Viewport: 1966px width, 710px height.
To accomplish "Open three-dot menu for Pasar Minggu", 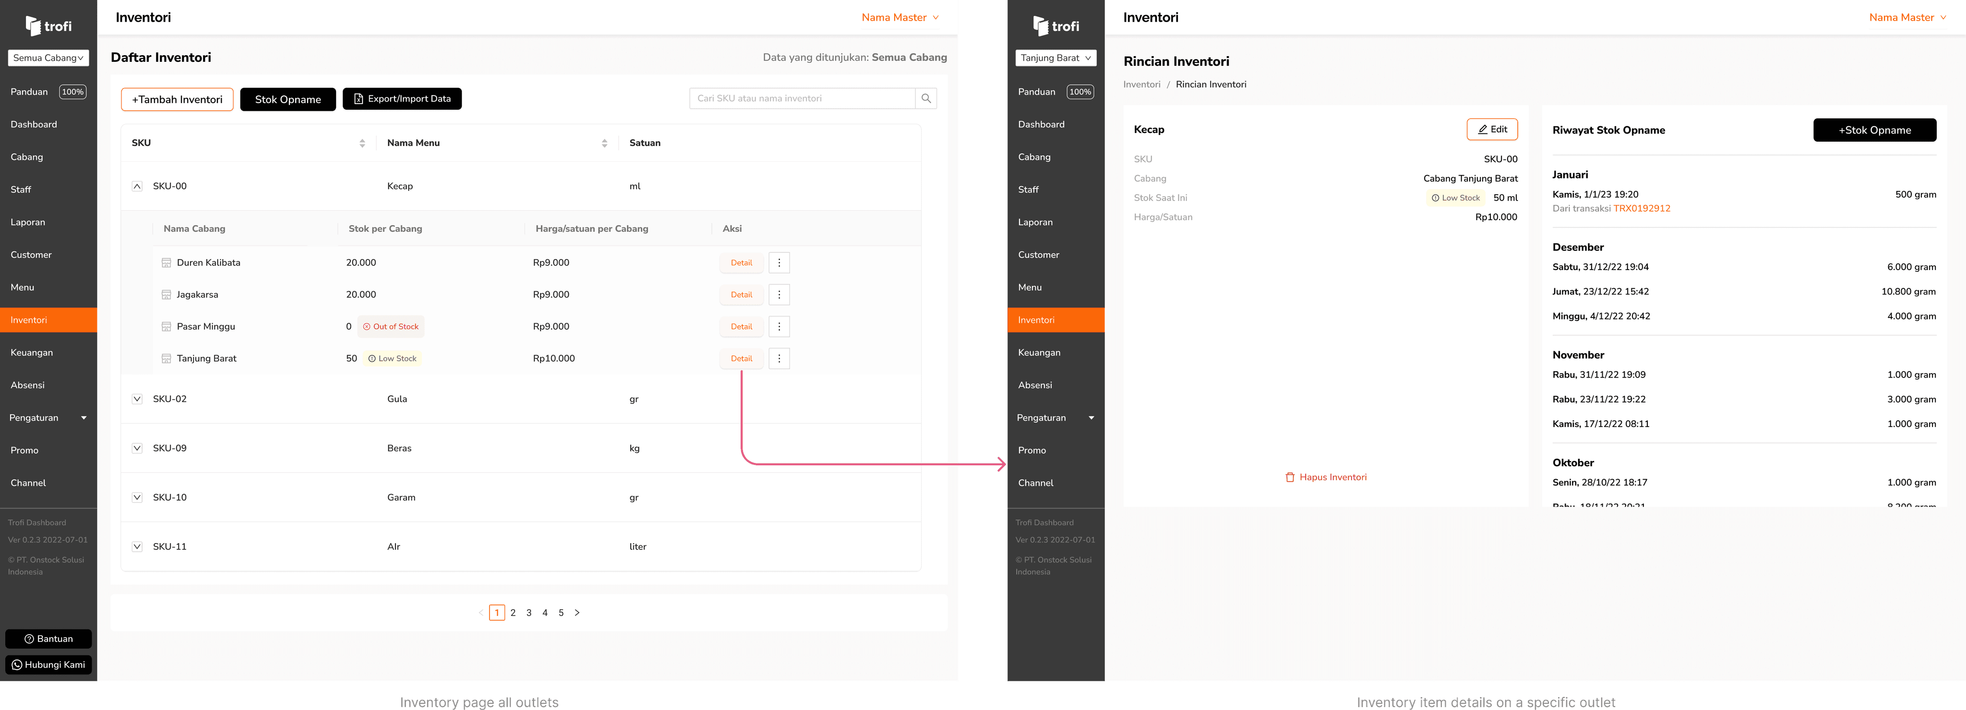I will pyautogui.click(x=779, y=326).
